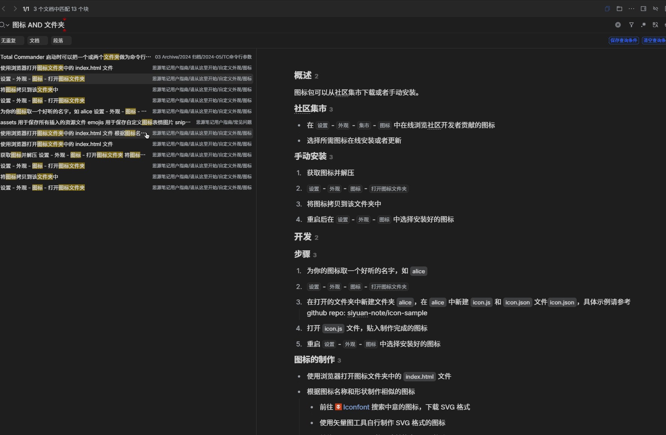
Task: Click the 保存查询条件 button
Action: pos(624,41)
